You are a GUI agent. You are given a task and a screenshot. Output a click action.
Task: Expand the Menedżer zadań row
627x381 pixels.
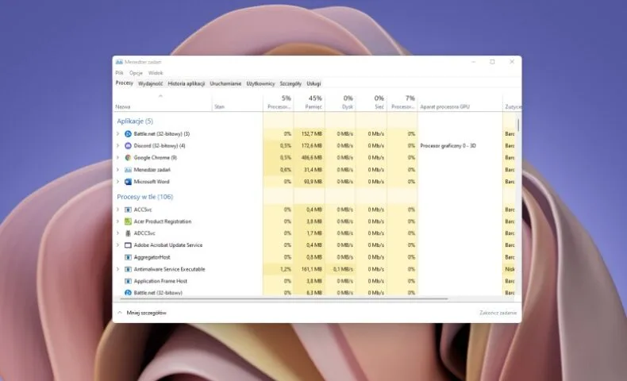118,170
